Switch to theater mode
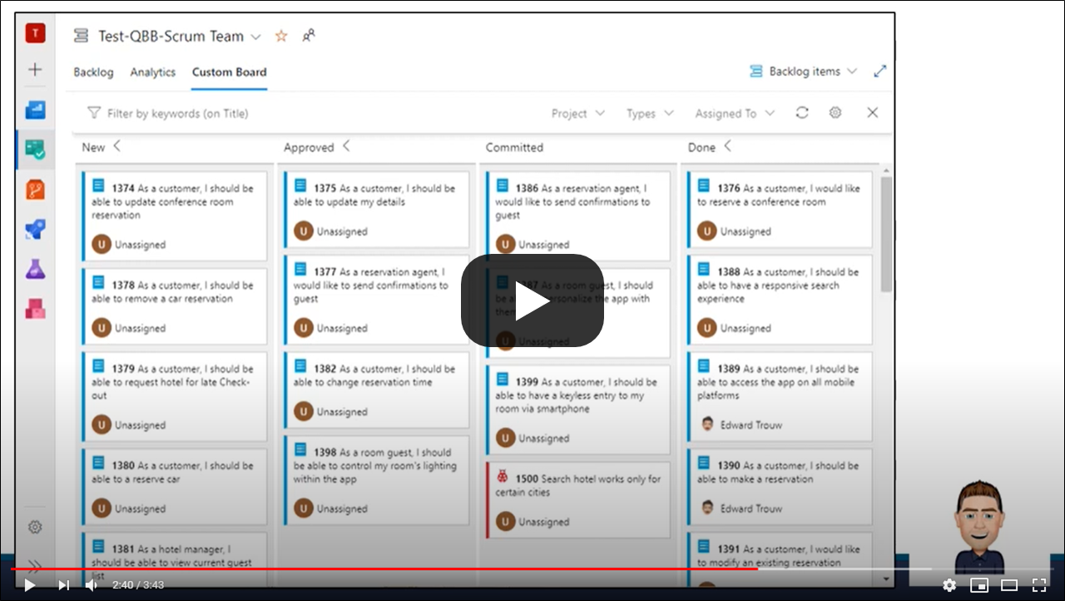Viewport: 1065px width, 601px height. tap(1009, 585)
